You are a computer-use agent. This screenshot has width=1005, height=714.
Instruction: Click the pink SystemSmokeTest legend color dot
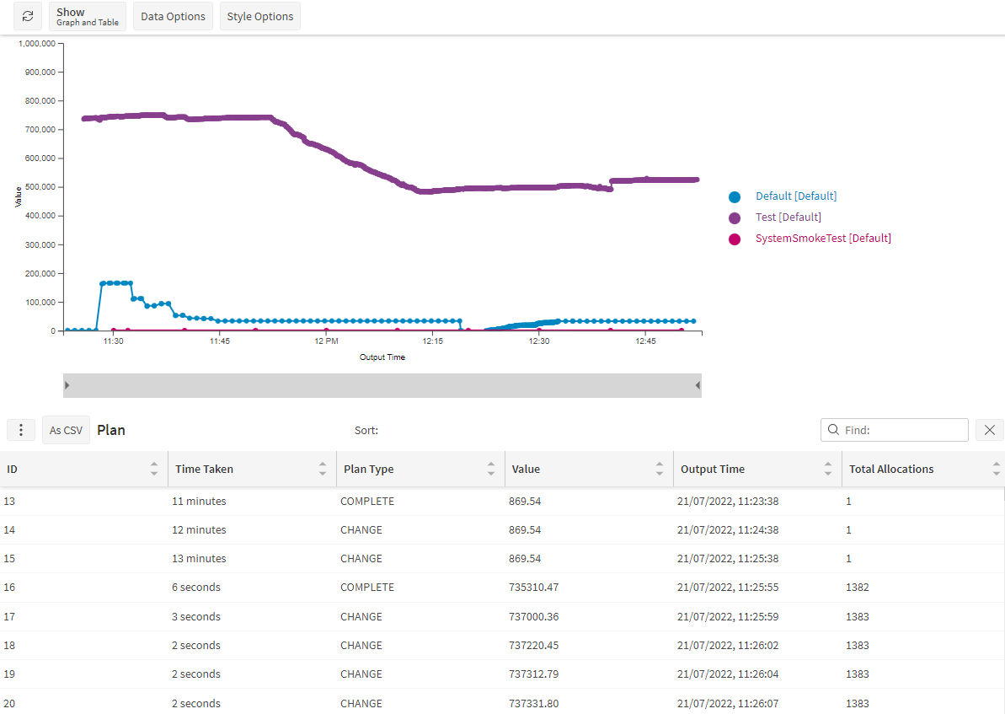pos(735,239)
